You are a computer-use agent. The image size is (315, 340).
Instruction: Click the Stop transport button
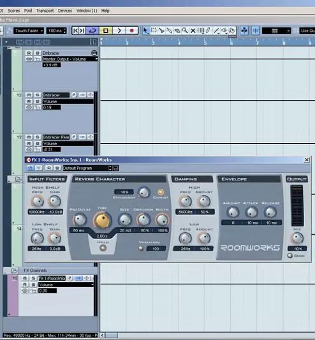click(x=106, y=31)
